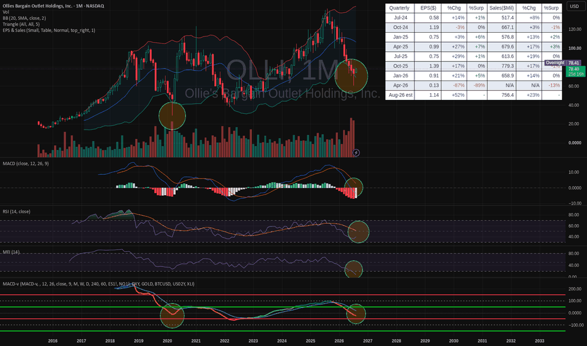Click the 120.00 price axis label

point(574,29)
